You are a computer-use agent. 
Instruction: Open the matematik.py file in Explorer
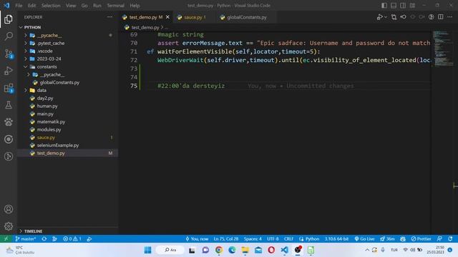coord(51,121)
